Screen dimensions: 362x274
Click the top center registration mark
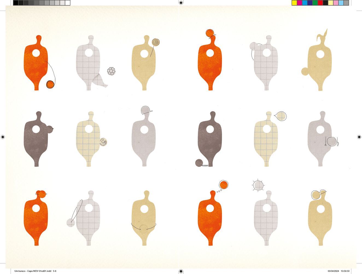[181, 3]
